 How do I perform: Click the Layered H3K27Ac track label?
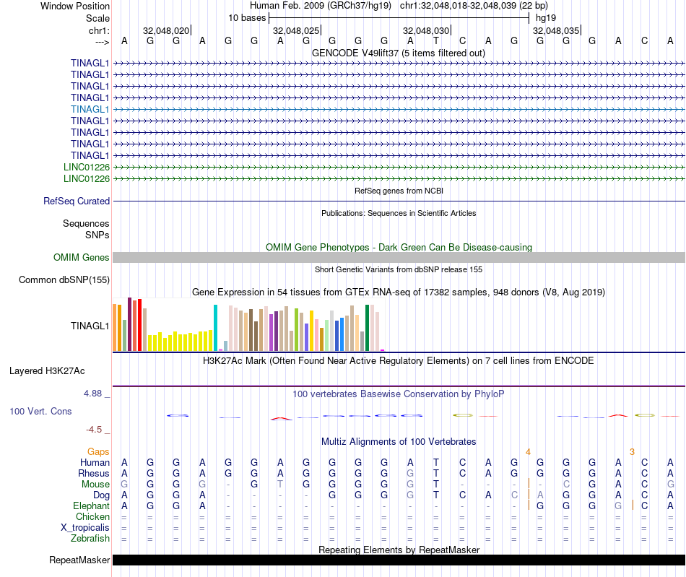47,371
